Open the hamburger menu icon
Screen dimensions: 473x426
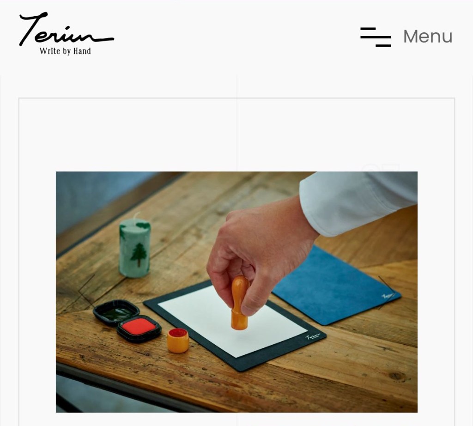[375, 37]
